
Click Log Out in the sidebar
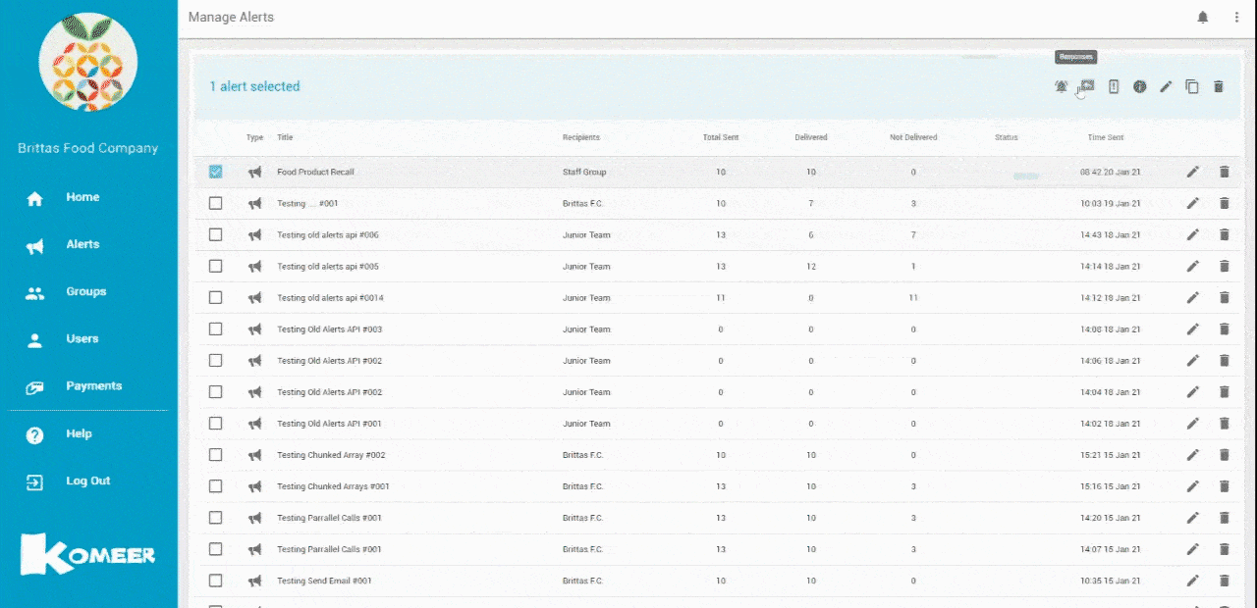tap(87, 481)
